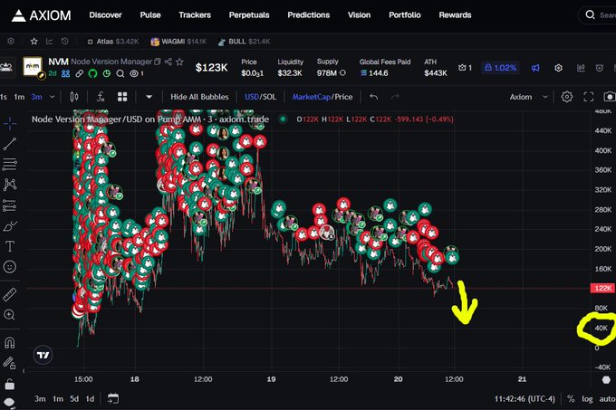Open token settings hexagon gear
The height and width of the screenshot is (410, 616).
(558, 68)
